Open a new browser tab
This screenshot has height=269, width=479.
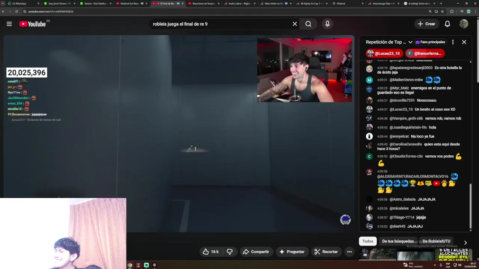tap(441, 3)
